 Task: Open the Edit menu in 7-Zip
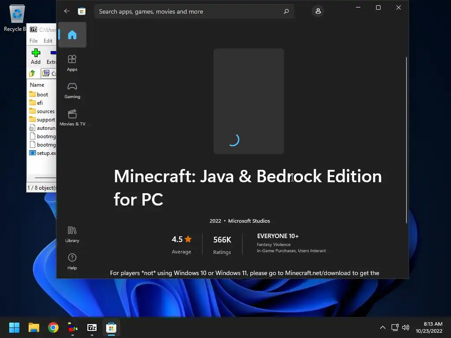48,41
